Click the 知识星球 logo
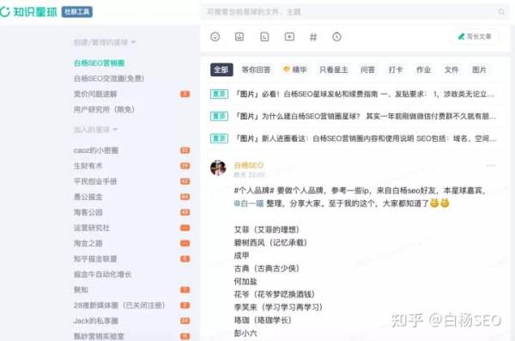Image resolution: width=515 pixels, height=341 pixels. pos(28,12)
